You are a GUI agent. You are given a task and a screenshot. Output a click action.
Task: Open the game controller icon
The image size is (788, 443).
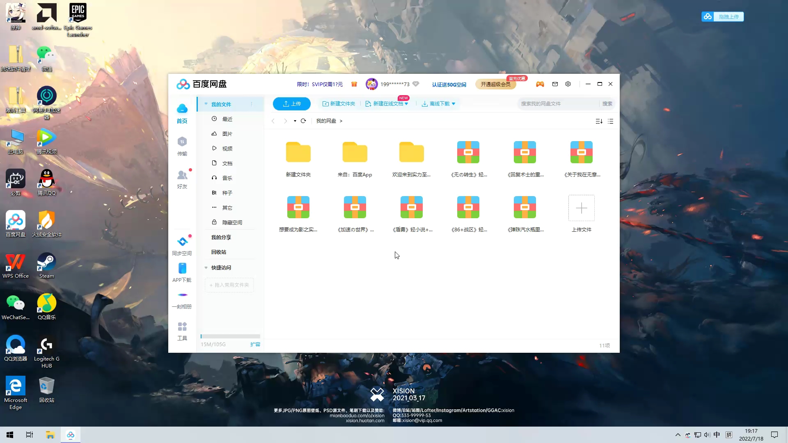pyautogui.click(x=540, y=84)
